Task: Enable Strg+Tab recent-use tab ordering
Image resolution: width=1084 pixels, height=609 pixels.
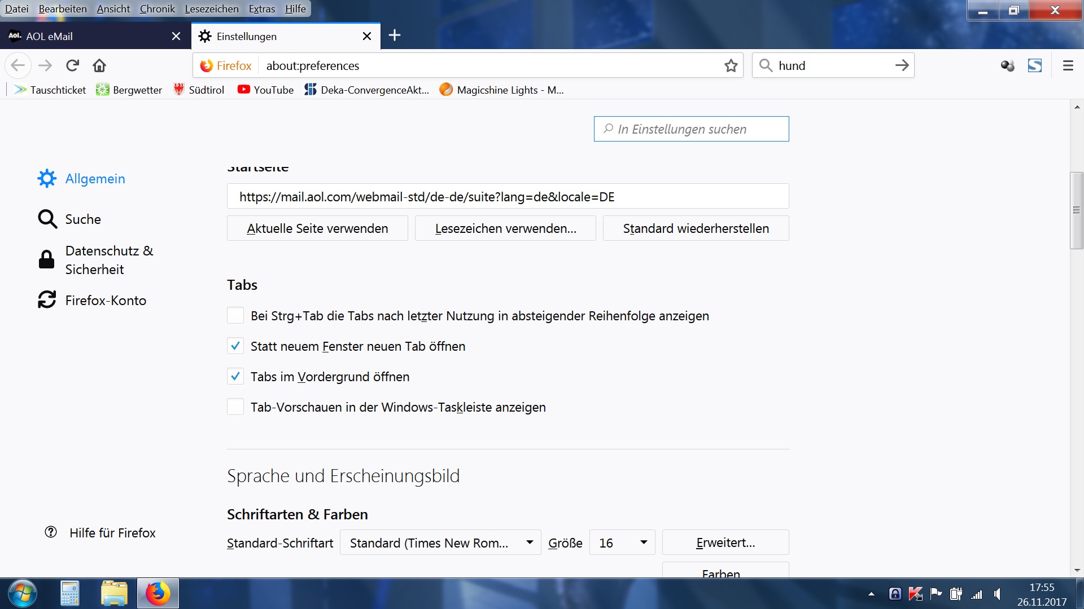Action: point(235,316)
